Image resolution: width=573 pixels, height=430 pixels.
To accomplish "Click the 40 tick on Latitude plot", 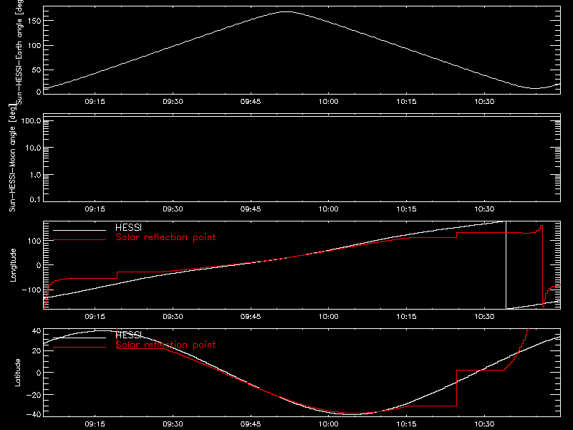I will coord(37,331).
